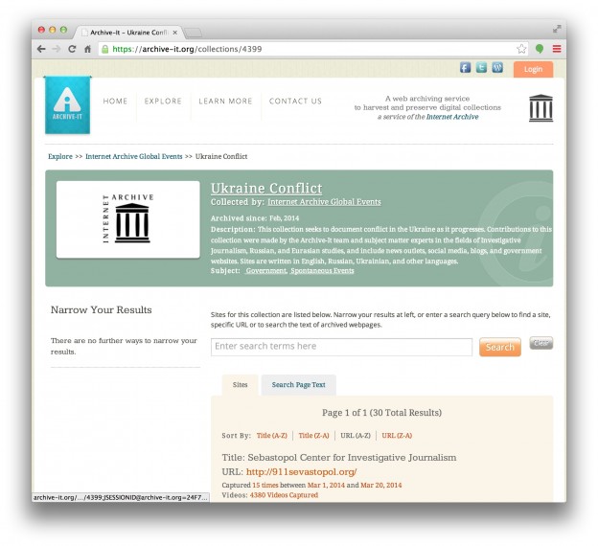Click the browser forward arrow
Image resolution: width=598 pixels, height=546 pixels.
(57, 49)
